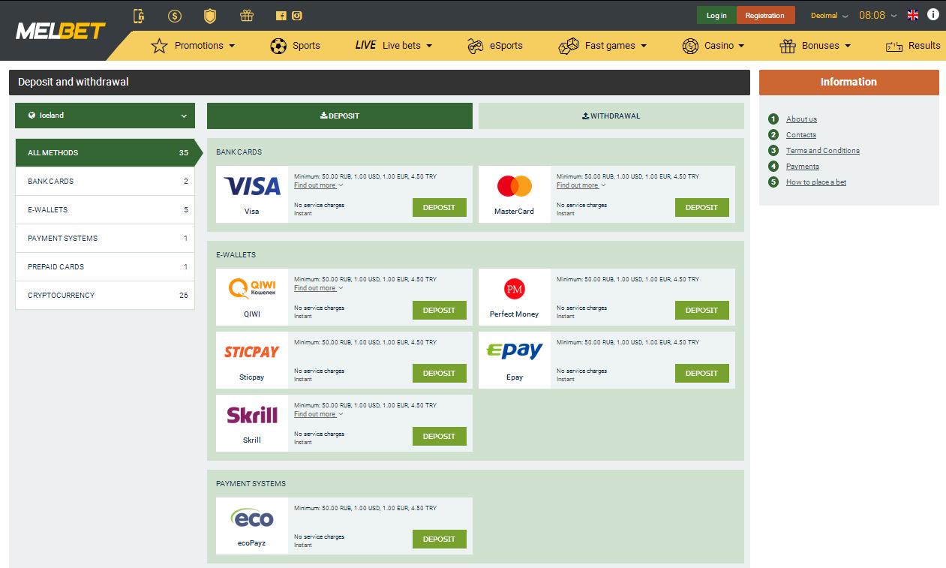Click the dollar coin icon in header
This screenshot has width=946, height=568.
(175, 16)
